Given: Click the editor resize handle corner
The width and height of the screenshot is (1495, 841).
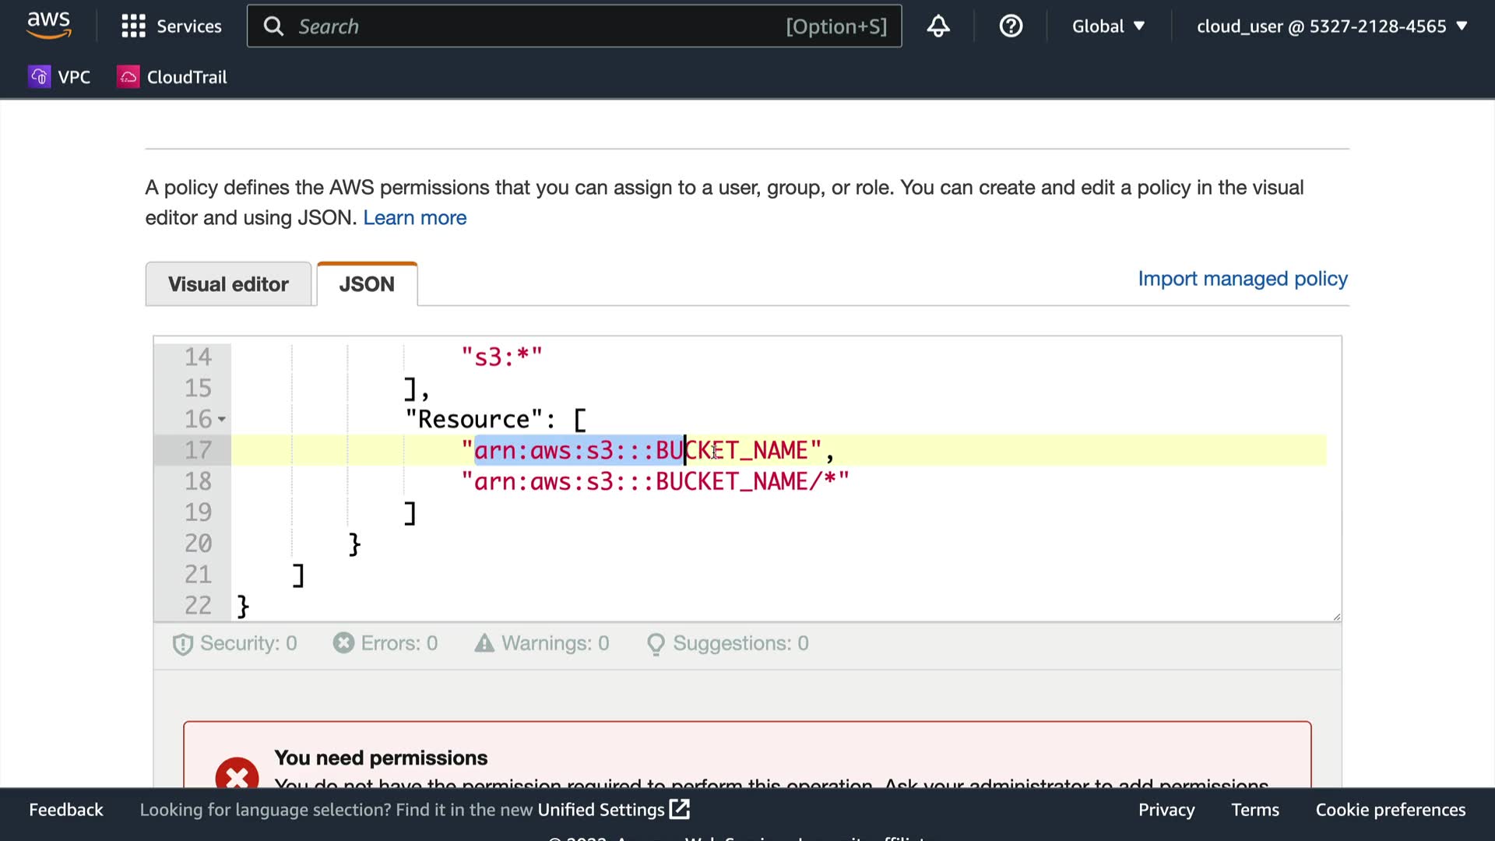Looking at the screenshot, I should point(1336,617).
